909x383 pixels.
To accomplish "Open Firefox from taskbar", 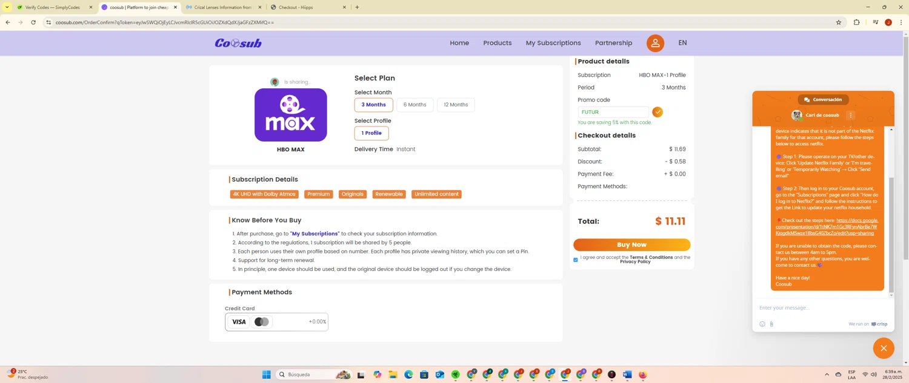I will click(643, 375).
